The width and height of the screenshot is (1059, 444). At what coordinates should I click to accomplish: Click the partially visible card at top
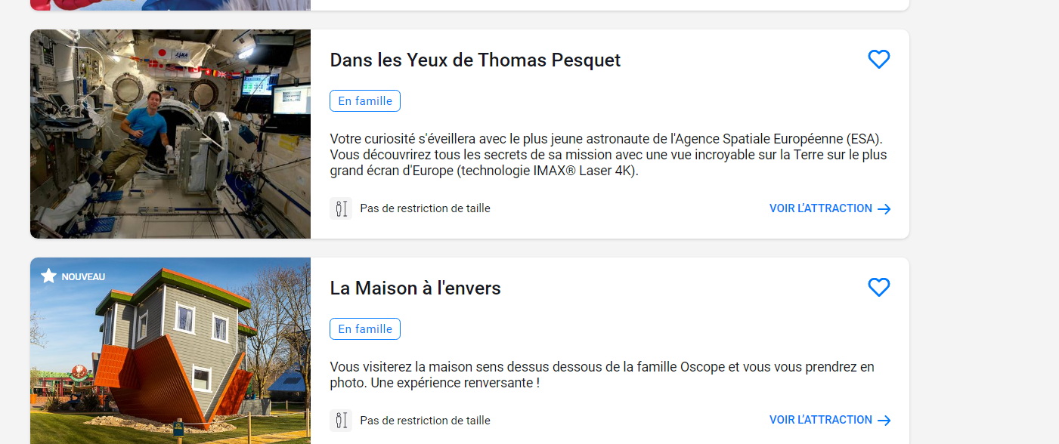tap(469, 5)
